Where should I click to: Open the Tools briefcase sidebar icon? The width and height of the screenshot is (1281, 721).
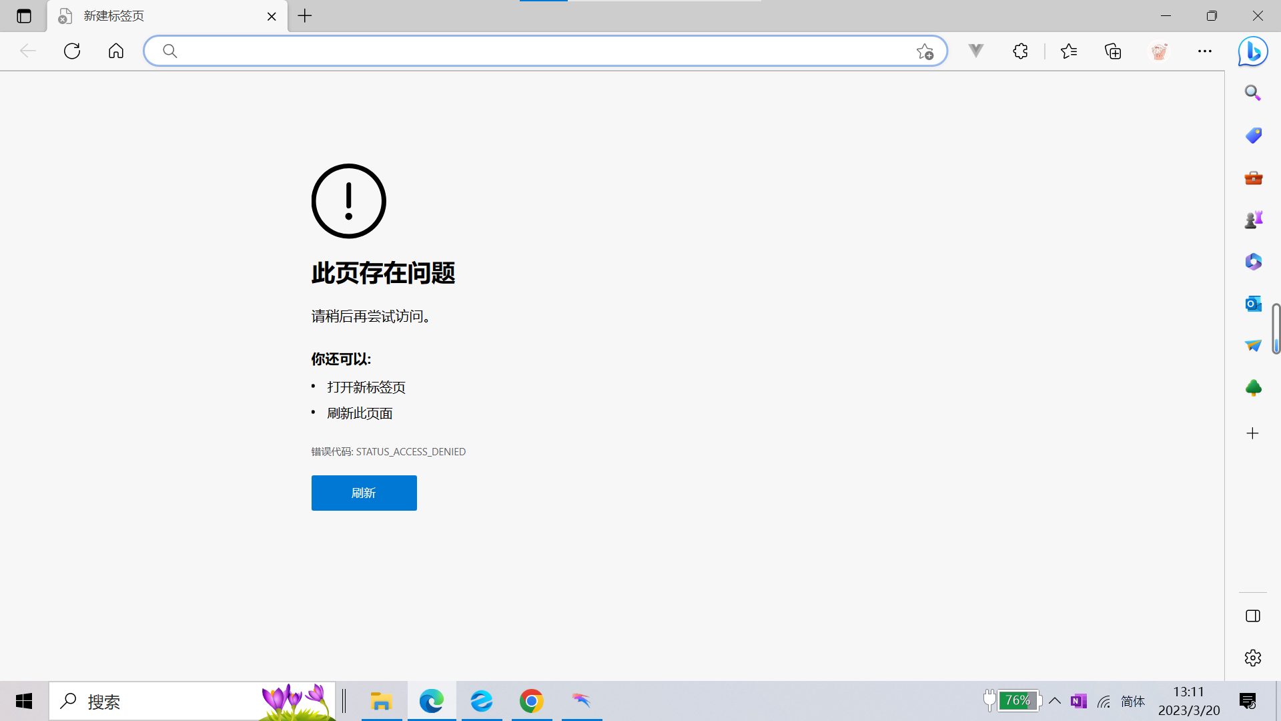[1253, 178]
